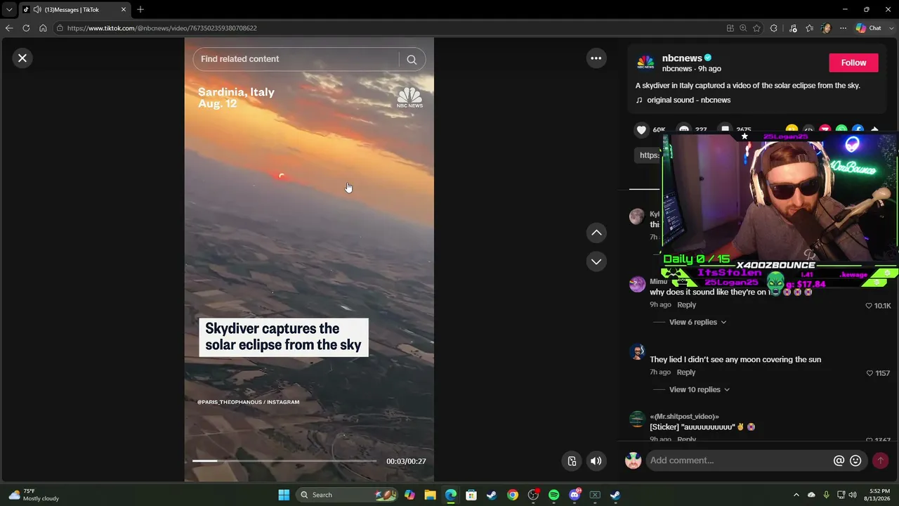Open the emoji picker in comment box
The height and width of the screenshot is (506, 899).
click(855, 460)
